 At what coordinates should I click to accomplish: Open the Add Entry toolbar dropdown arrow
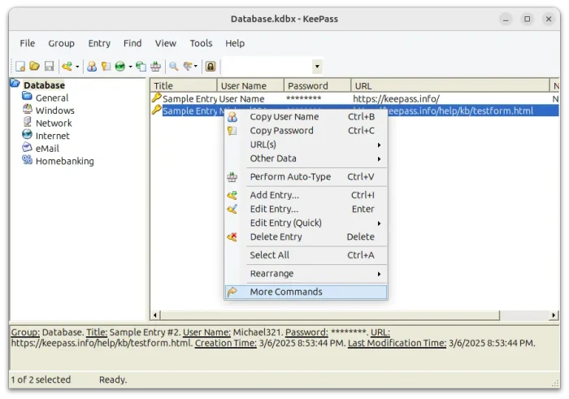pos(77,67)
